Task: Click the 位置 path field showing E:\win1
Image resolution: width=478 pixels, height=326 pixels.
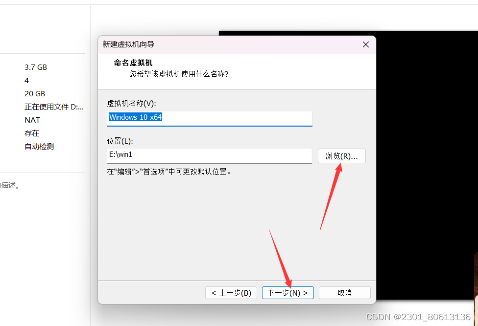Action: pyautogui.click(x=210, y=156)
